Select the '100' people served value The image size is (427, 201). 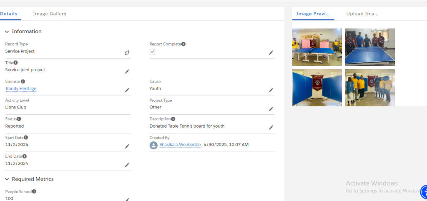pos(9,198)
